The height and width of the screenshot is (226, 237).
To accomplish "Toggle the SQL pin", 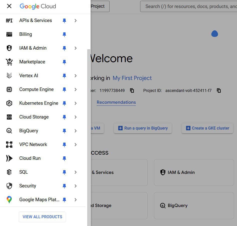I will pyautogui.click(x=64, y=172).
